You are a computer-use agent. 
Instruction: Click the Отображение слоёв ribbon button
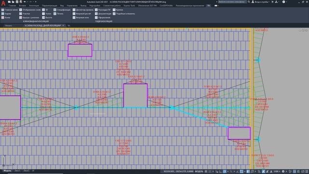(x=30, y=10)
